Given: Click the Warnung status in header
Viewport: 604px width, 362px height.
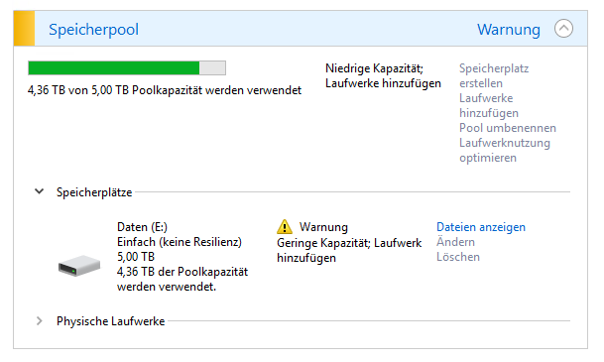Looking at the screenshot, I should click(x=509, y=30).
